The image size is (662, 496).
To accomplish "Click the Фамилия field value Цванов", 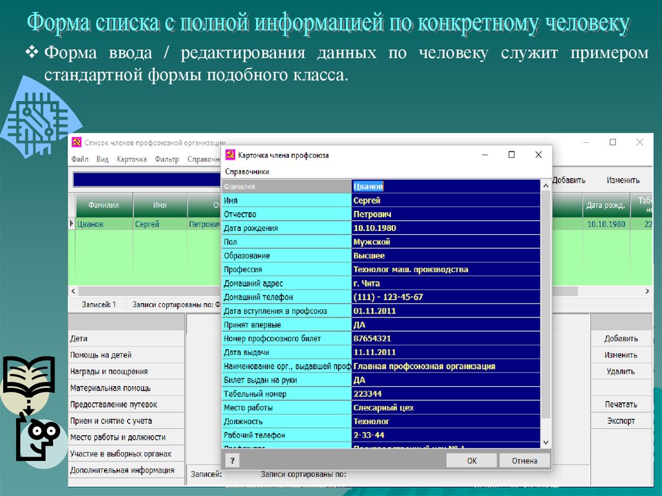I will click(x=445, y=186).
